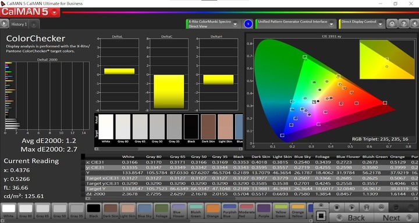Select the Purple patch in bottom strip

click(264, 211)
